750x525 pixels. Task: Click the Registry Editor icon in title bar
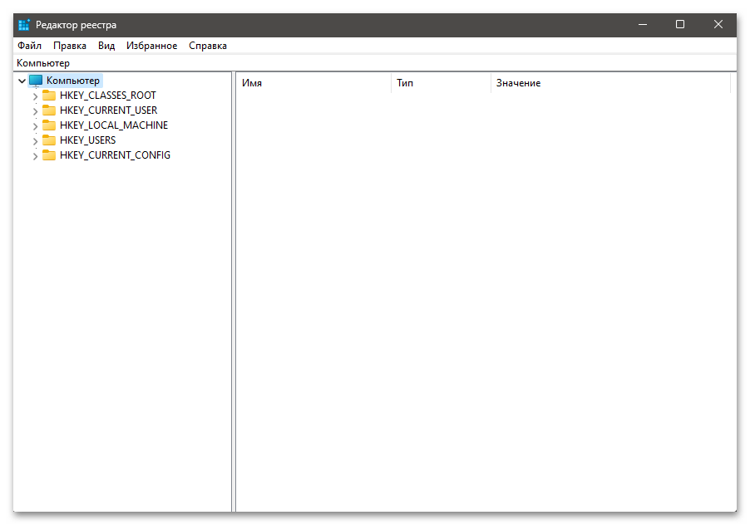coord(24,25)
